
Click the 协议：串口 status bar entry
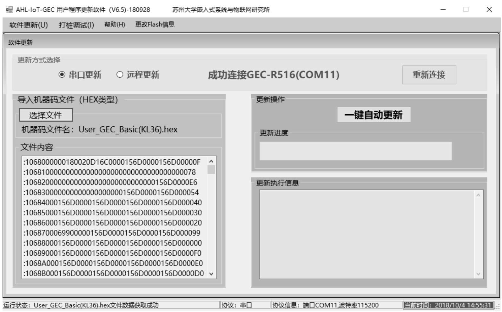pos(237,305)
